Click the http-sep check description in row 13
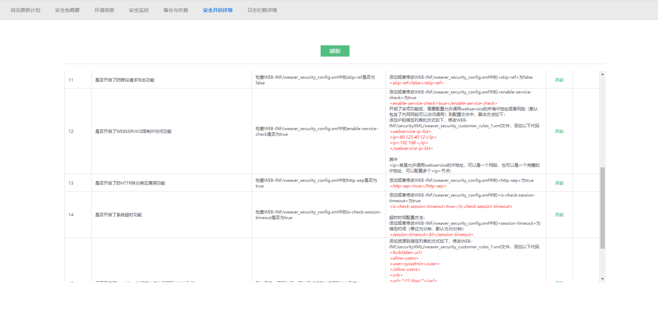658x329 pixels. [316, 183]
